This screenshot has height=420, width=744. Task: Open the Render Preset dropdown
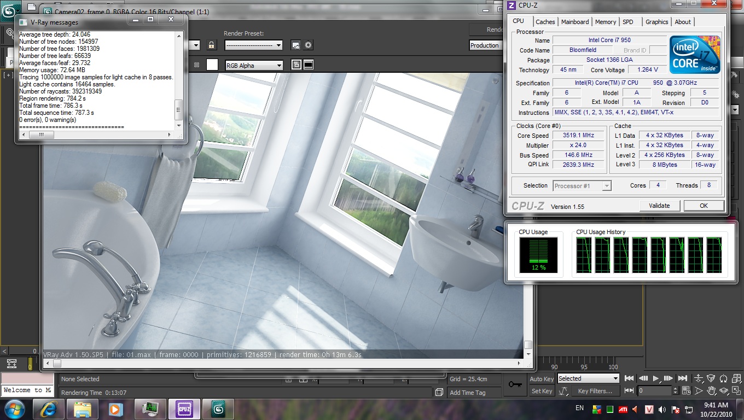[254, 45]
